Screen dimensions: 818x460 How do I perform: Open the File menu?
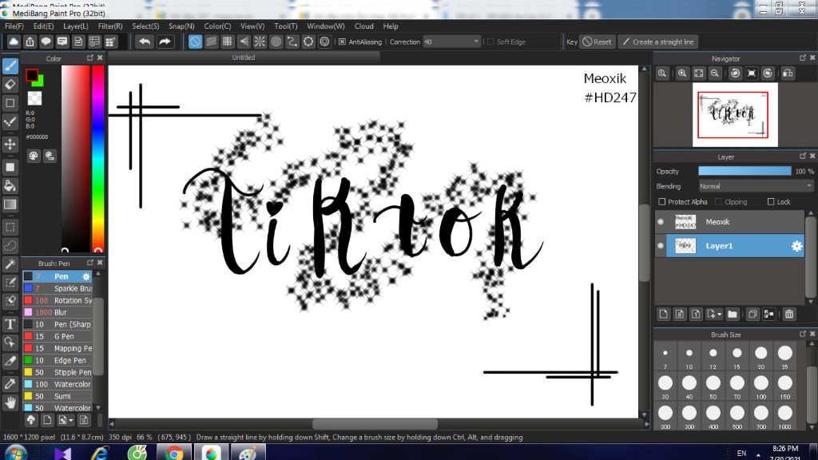pos(14,26)
